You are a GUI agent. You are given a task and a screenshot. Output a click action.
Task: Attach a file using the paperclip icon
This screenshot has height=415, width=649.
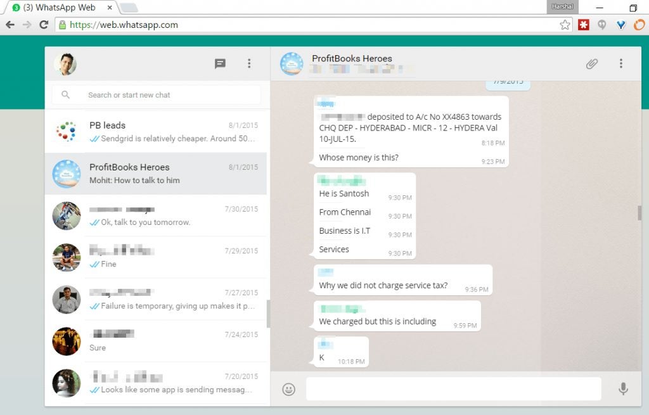point(592,64)
